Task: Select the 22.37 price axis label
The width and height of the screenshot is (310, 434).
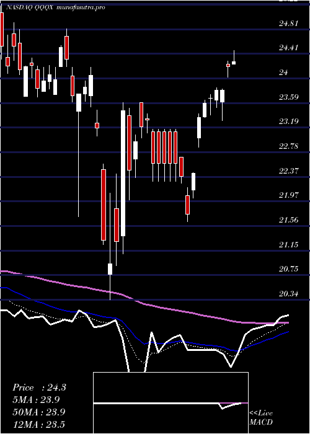Action: (289, 170)
